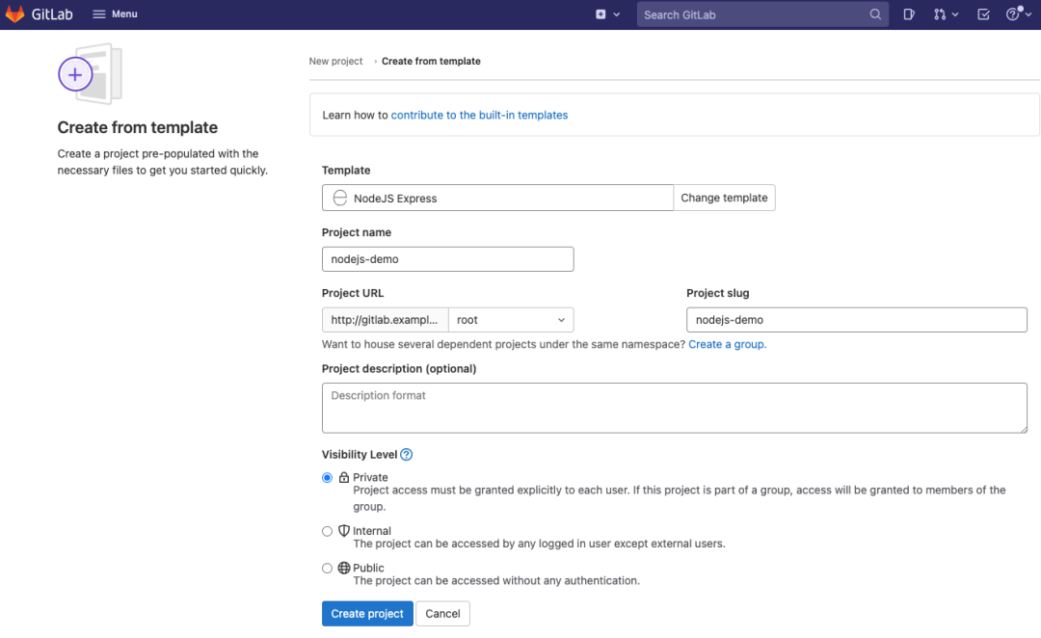Expand the merge requests dropdown chevron
Viewport: 1041px width, 638px height.
(x=955, y=14)
